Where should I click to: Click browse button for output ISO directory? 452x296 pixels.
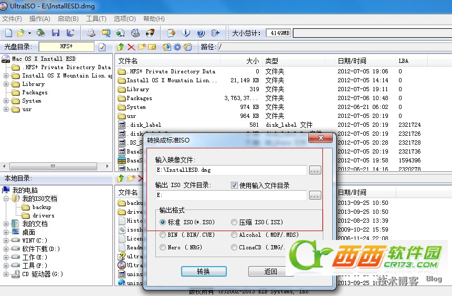coord(315,195)
